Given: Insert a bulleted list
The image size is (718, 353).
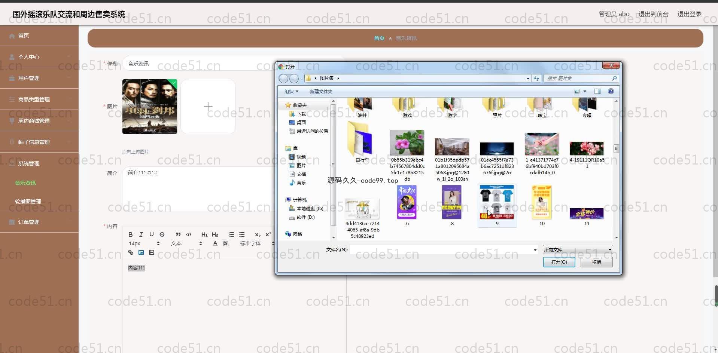Looking at the screenshot, I should [x=241, y=234].
